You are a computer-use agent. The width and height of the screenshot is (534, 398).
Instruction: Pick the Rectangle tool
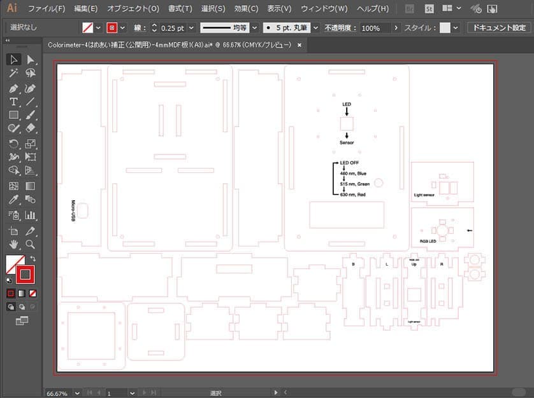click(13, 115)
